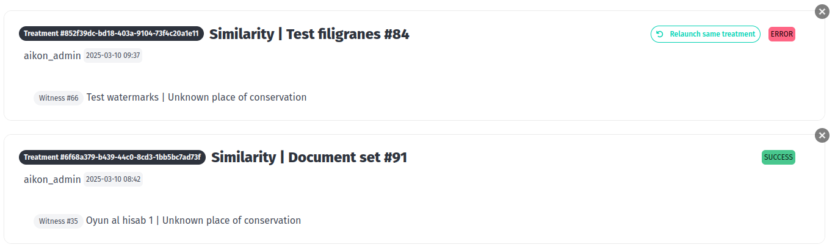Image resolution: width=835 pixels, height=250 pixels.
Task: Select Treatment #852f39dc ID badge
Action: (x=111, y=34)
